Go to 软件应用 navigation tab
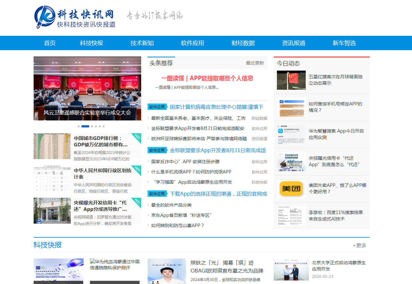 193,43
